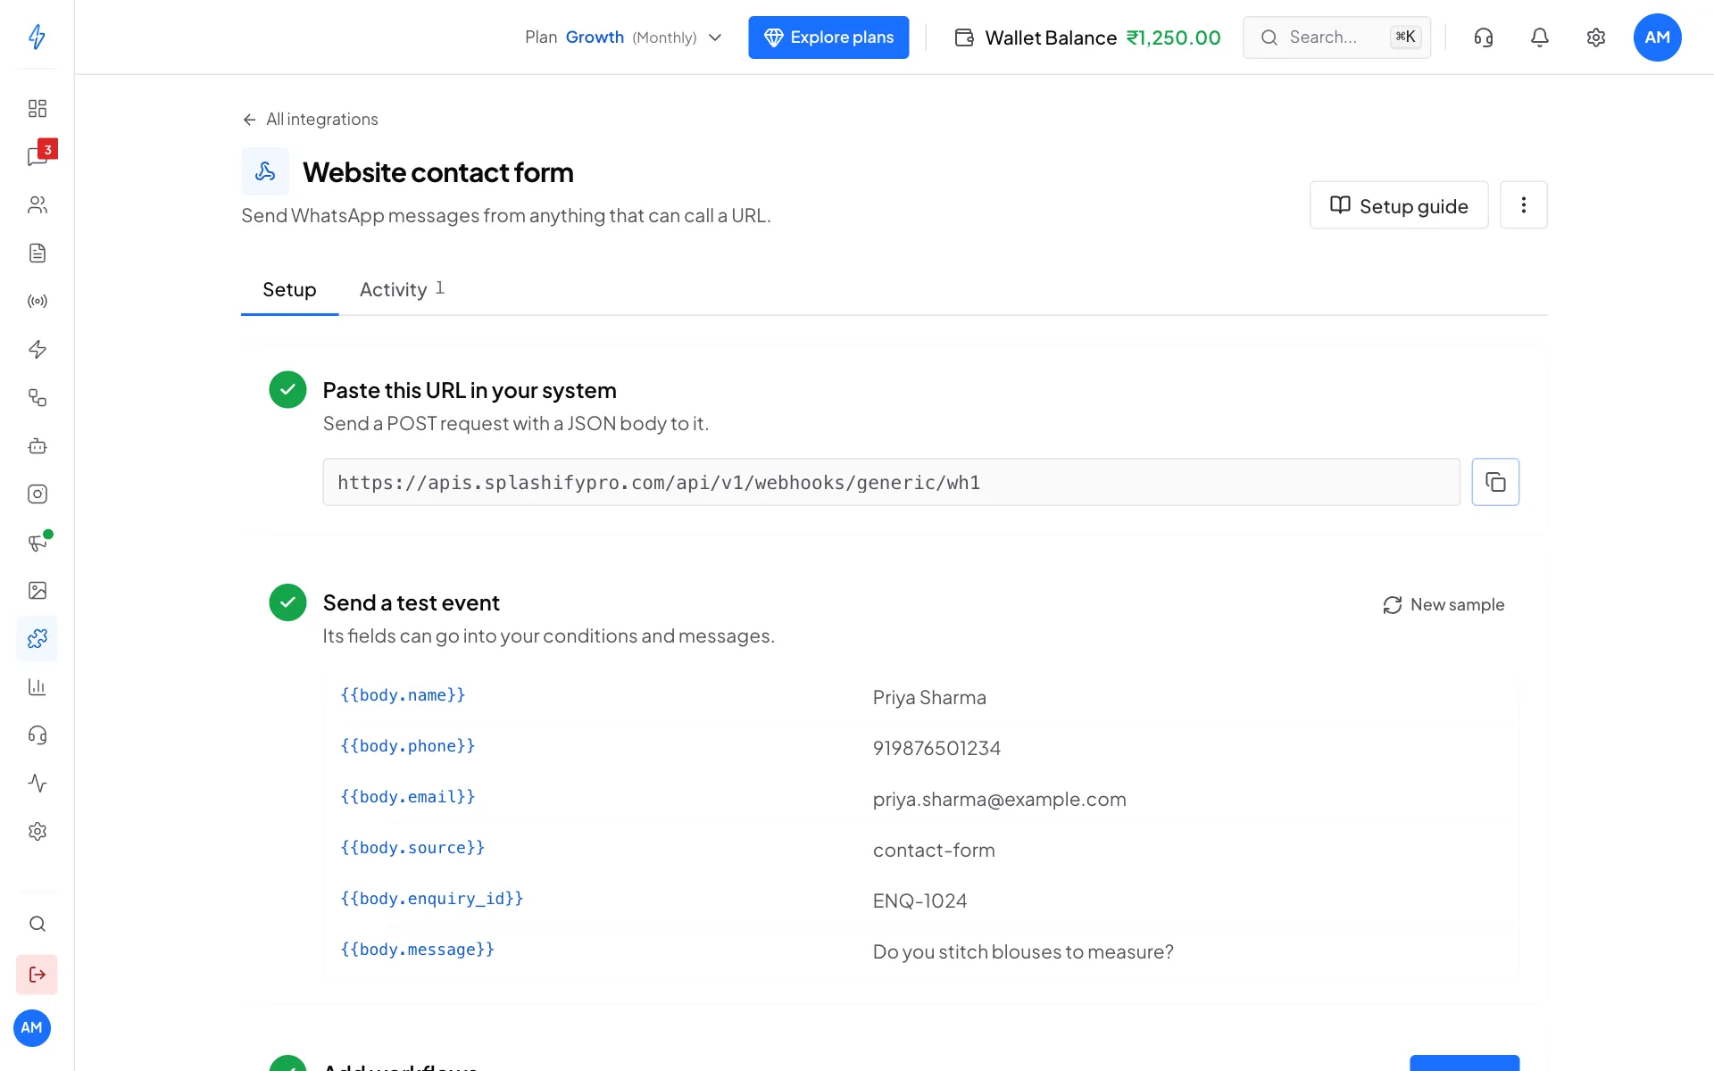Click the Wallet Balance ₹1,250.00 display
This screenshot has width=1714, height=1071.
(1087, 37)
